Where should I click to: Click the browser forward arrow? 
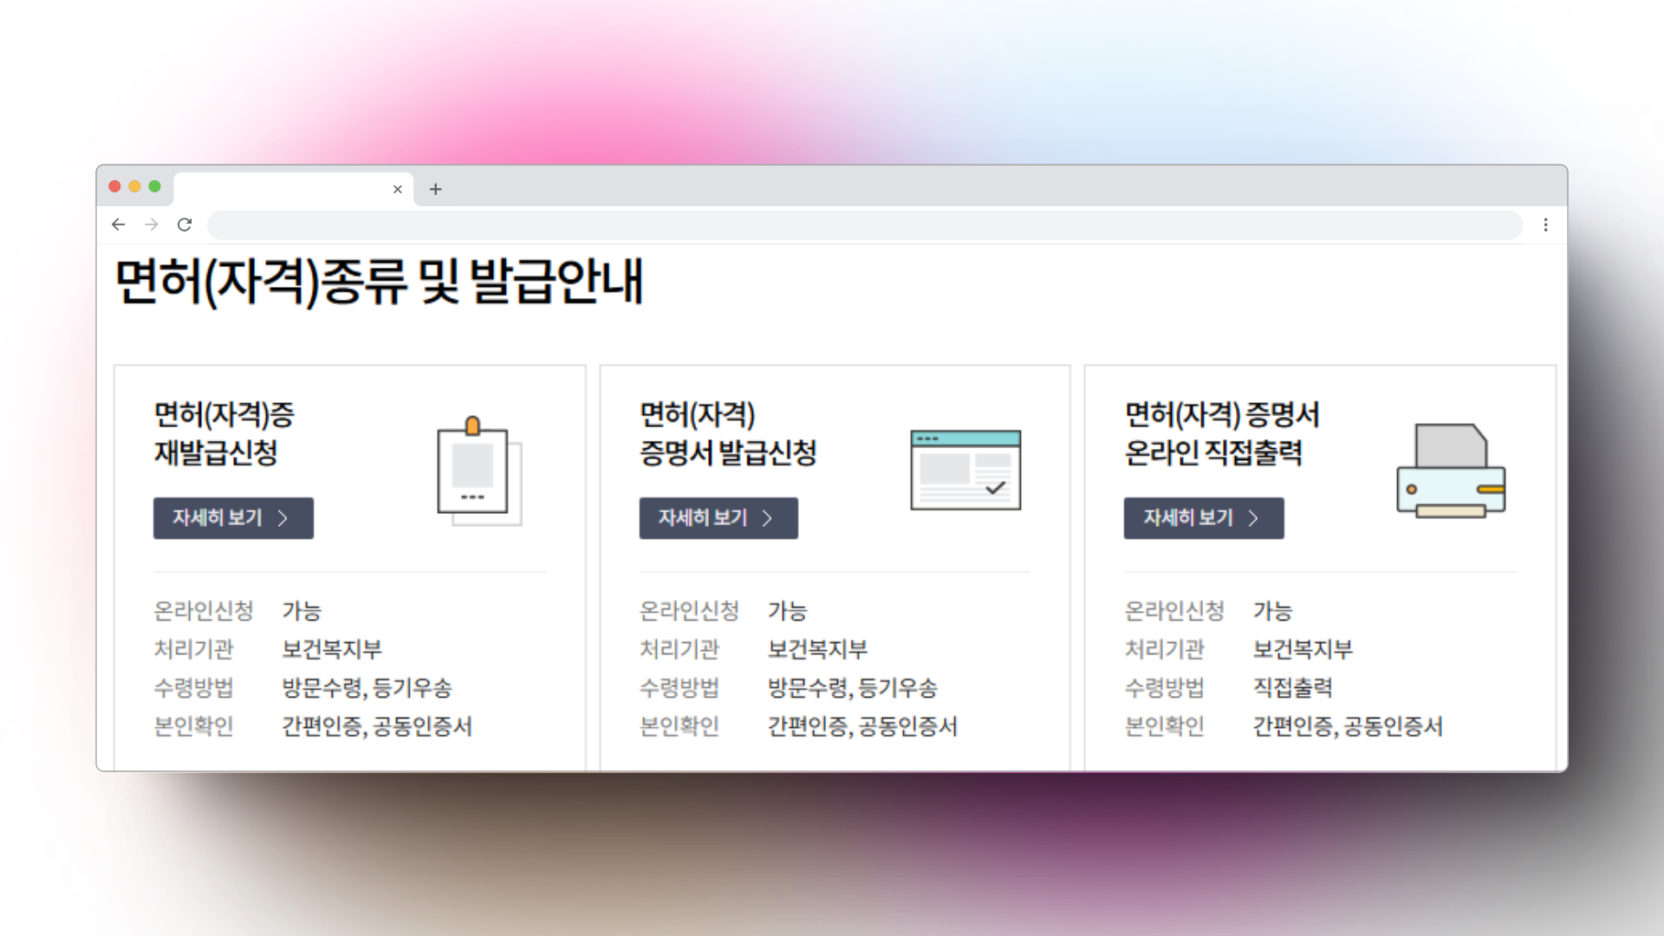[x=152, y=224]
